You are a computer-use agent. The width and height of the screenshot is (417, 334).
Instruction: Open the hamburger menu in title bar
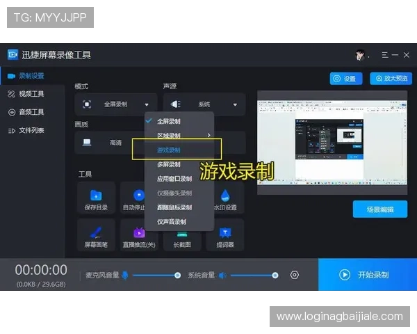tap(384, 55)
